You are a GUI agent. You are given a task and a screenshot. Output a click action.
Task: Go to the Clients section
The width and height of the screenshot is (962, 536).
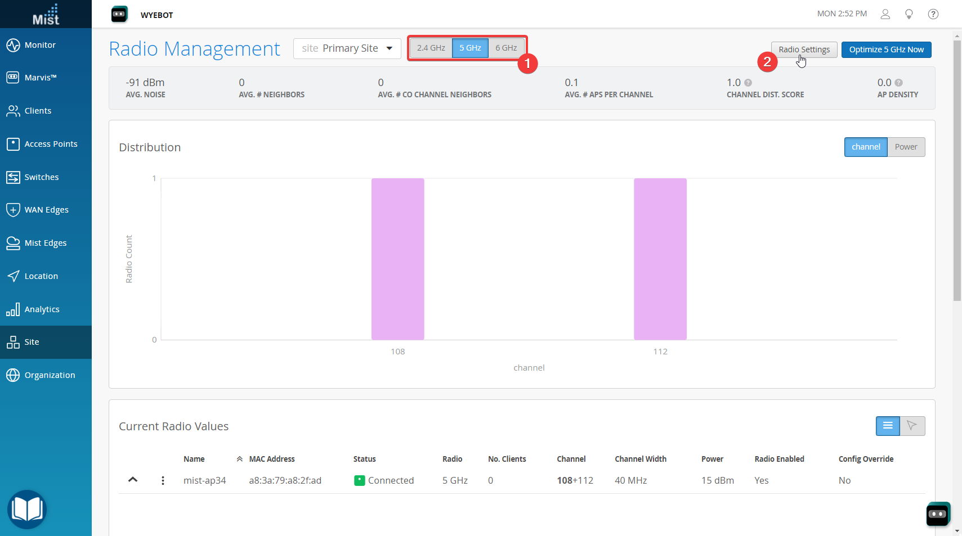tap(46, 111)
